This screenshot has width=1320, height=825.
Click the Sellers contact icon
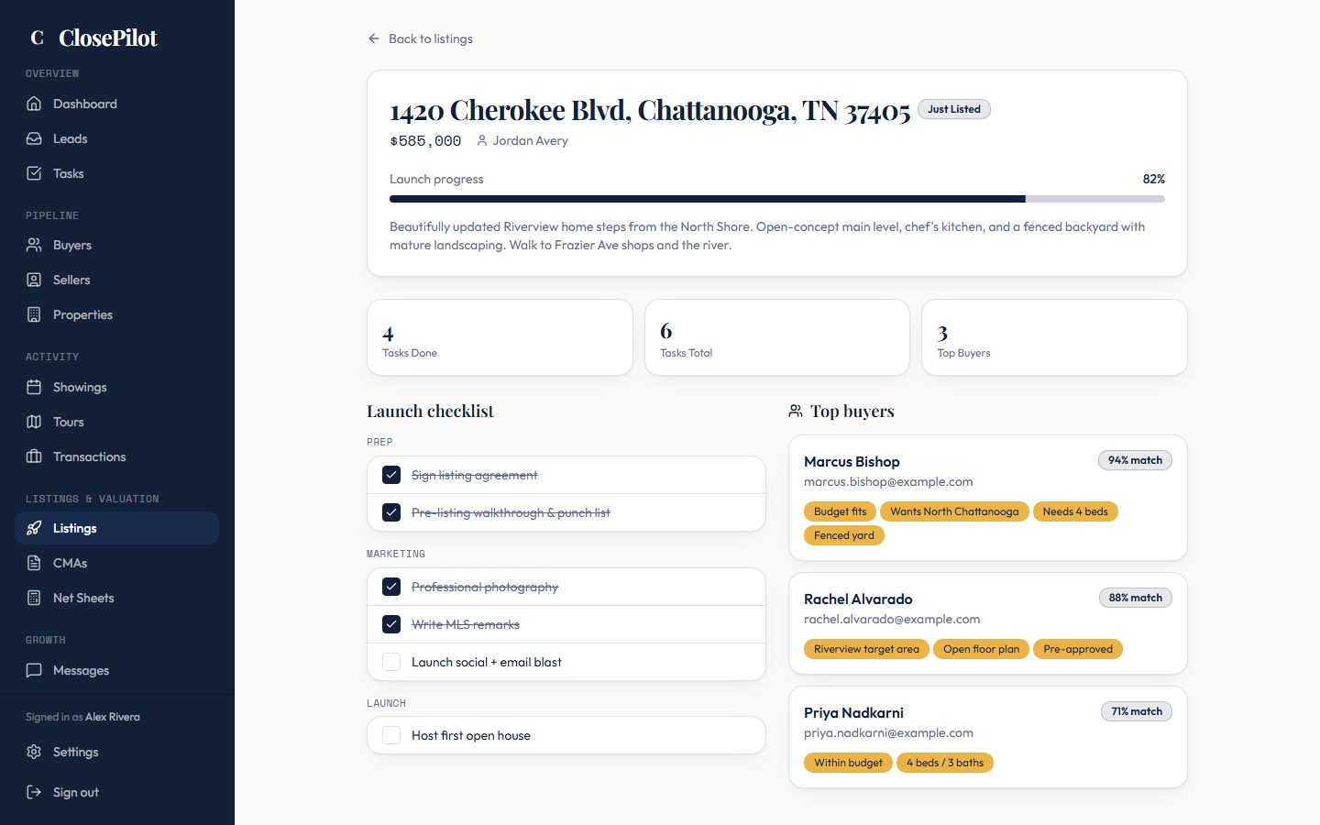tap(34, 280)
